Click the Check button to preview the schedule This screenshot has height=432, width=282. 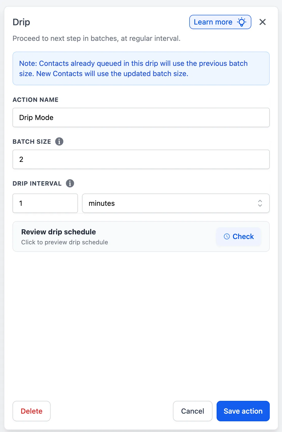point(239,236)
